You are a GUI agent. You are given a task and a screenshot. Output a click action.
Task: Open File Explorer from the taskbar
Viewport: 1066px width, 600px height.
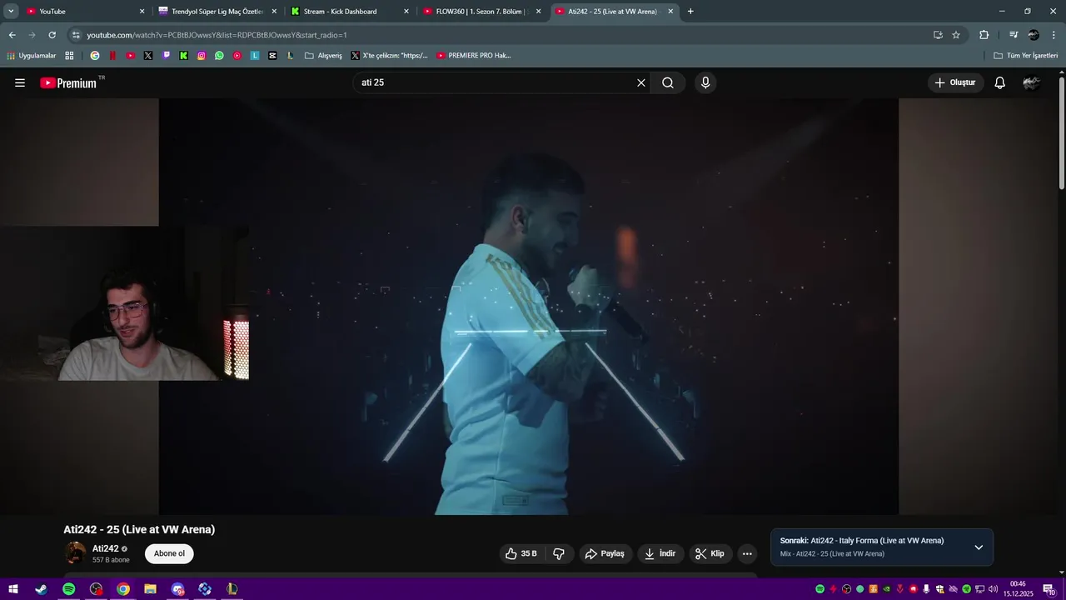(150, 589)
